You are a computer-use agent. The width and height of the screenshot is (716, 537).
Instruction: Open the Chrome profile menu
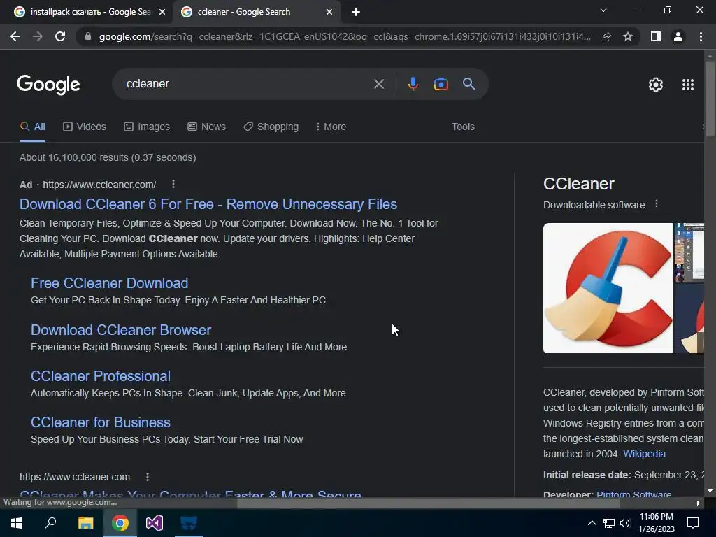click(678, 36)
